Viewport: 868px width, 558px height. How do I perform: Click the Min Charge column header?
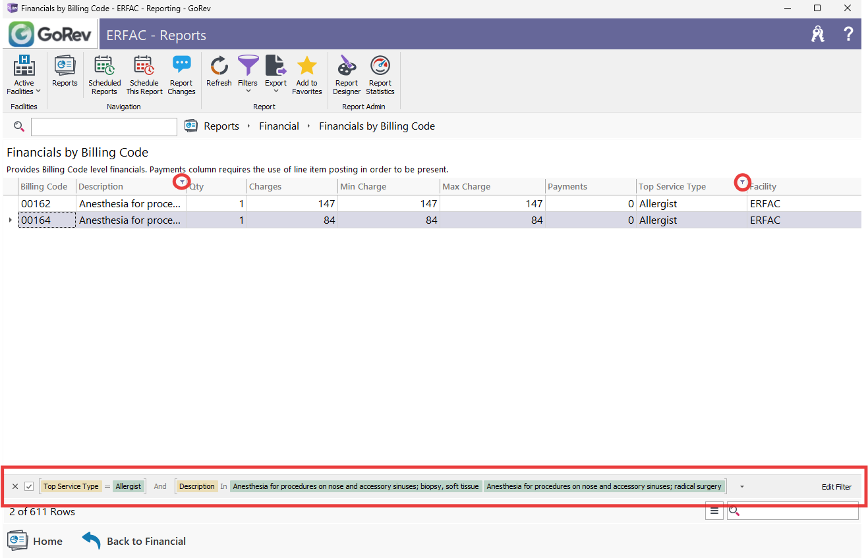point(388,187)
